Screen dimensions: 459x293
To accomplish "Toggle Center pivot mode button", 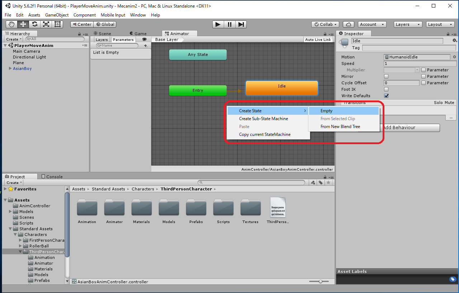I will 82,24.
